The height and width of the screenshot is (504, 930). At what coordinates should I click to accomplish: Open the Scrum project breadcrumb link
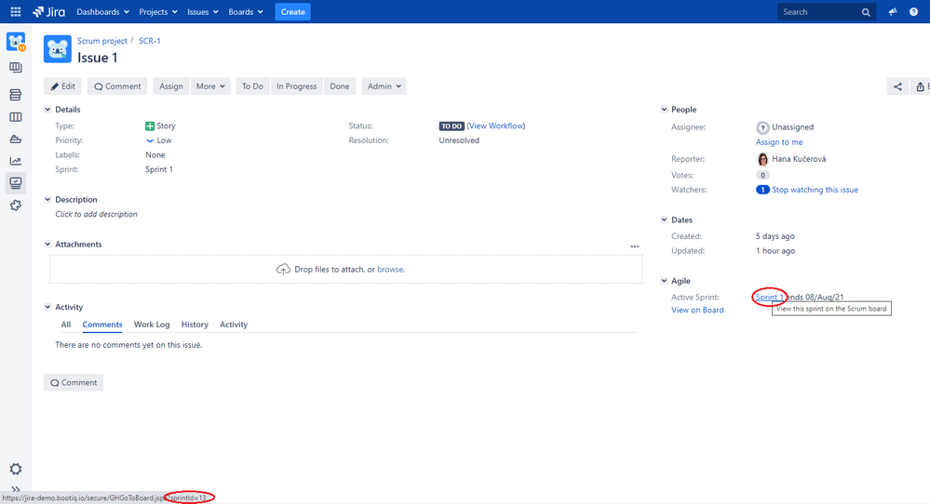point(102,41)
